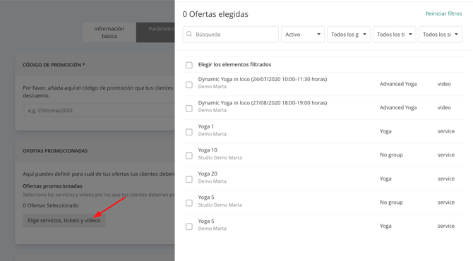
Task: Check the Yoga 1 offer
Action: pyautogui.click(x=189, y=132)
